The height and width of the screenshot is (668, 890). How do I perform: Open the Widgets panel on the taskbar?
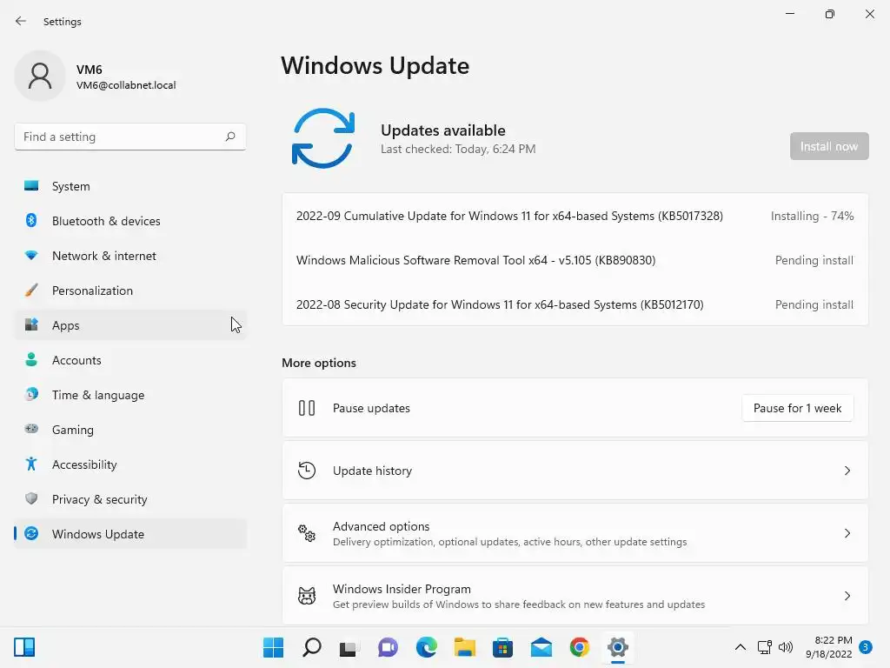[24, 647]
